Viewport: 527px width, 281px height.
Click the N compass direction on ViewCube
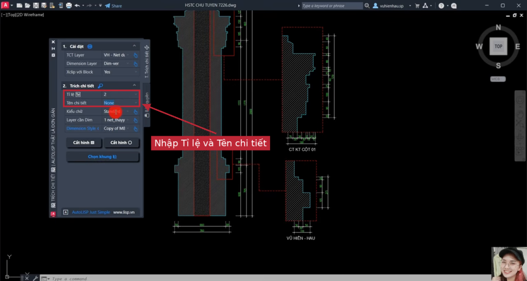click(498, 27)
